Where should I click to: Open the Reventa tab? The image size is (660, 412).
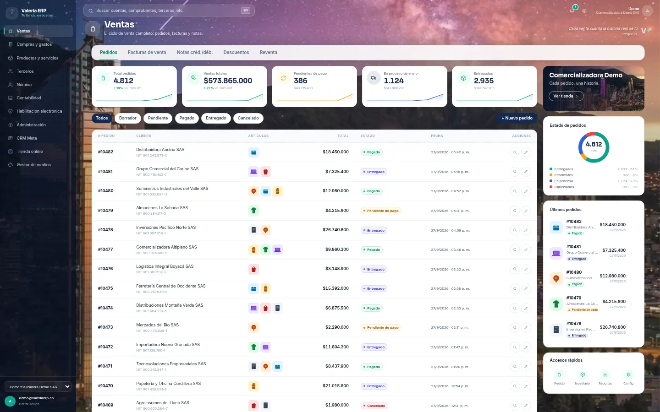pyautogui.click(x=268, y=53)
